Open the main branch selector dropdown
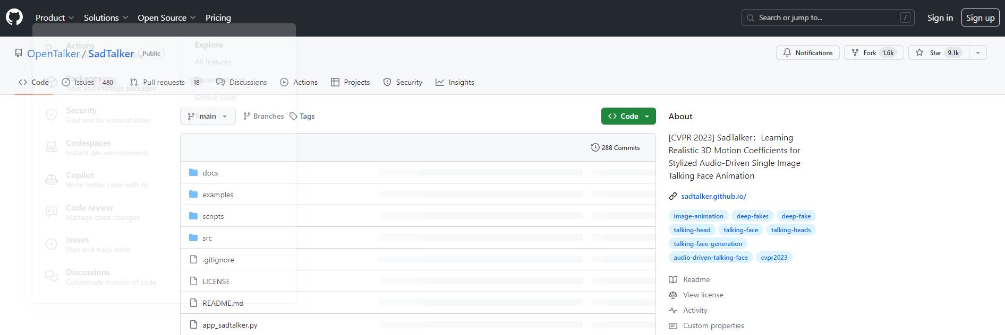1005x335 pixels. (x=208, y=116)
